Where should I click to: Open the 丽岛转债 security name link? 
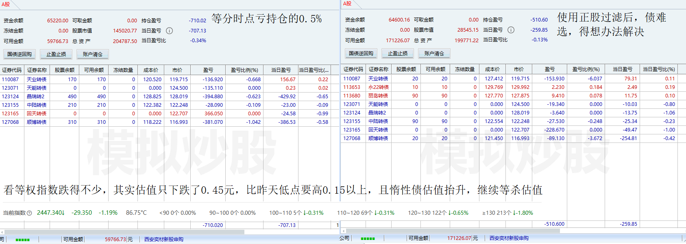point(378,96)
